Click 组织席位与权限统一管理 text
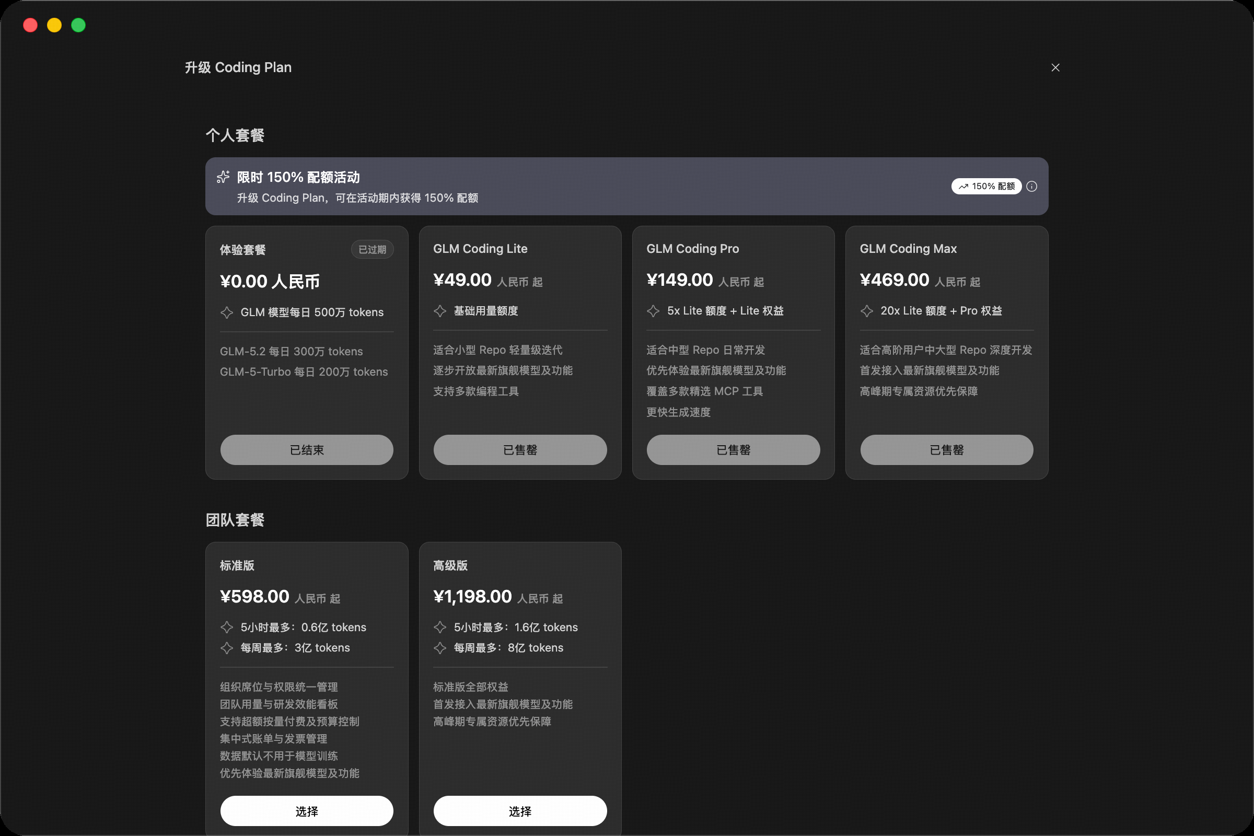Viewport: 1254px width, 836px height. pos(279,687)
